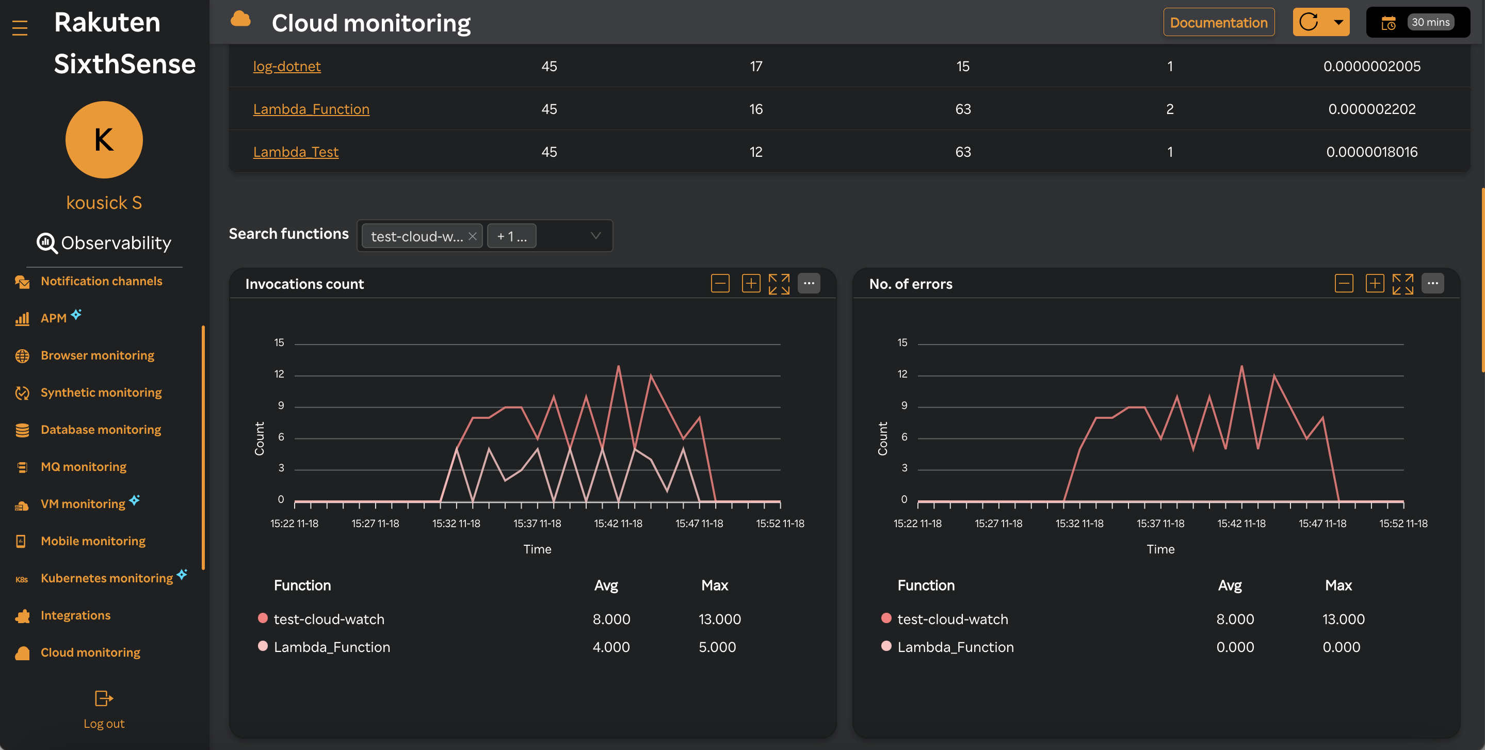Open Invocations count more options menu

pos(809,283)
